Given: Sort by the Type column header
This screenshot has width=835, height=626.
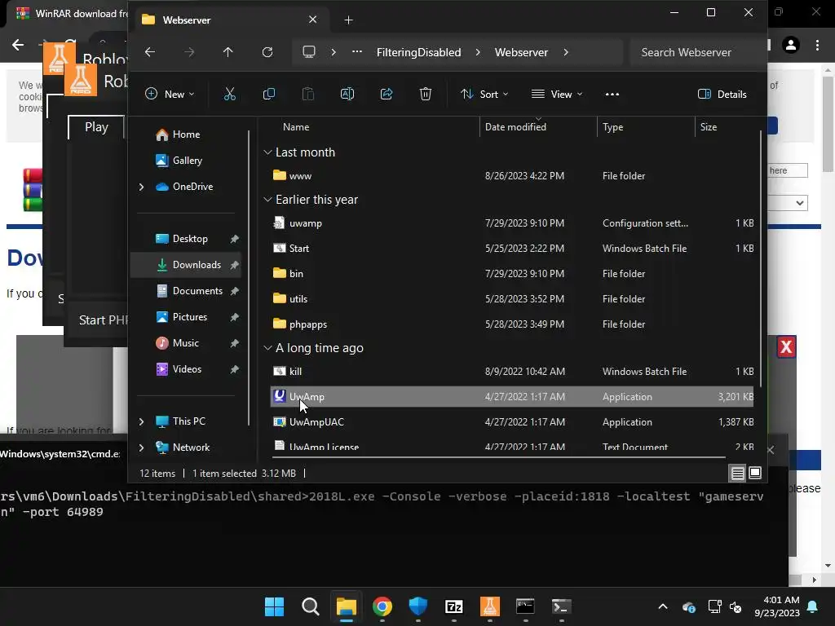Looking at the screenshot, I should click(x=613, y=126).
